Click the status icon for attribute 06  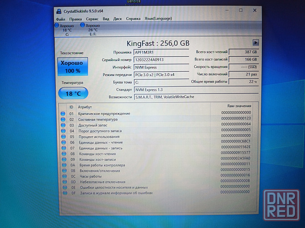64,142
